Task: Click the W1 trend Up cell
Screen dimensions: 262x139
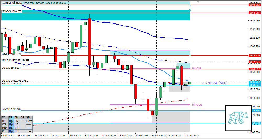Action: (11, 124)
